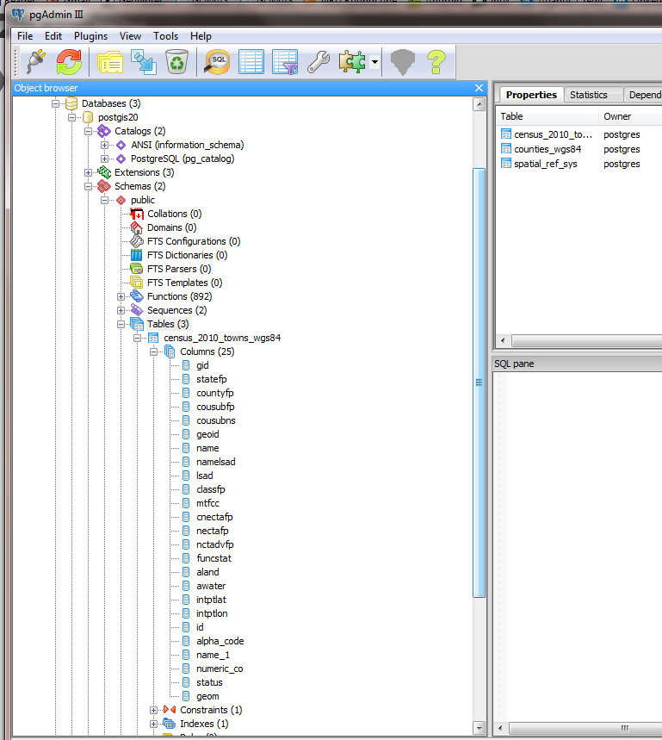View data in selected table
This screenshot has width=662, height=740.
(x=251, y=62)
